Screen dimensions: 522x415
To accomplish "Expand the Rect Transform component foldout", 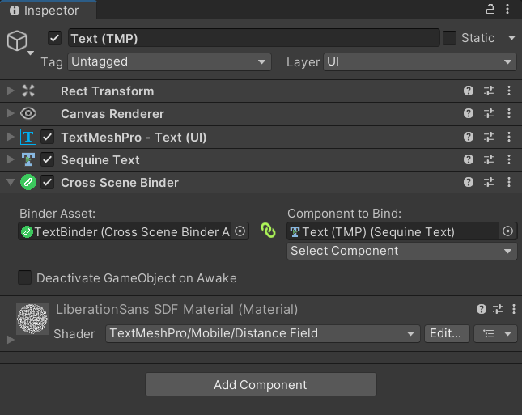I will [x=11, y=91].
